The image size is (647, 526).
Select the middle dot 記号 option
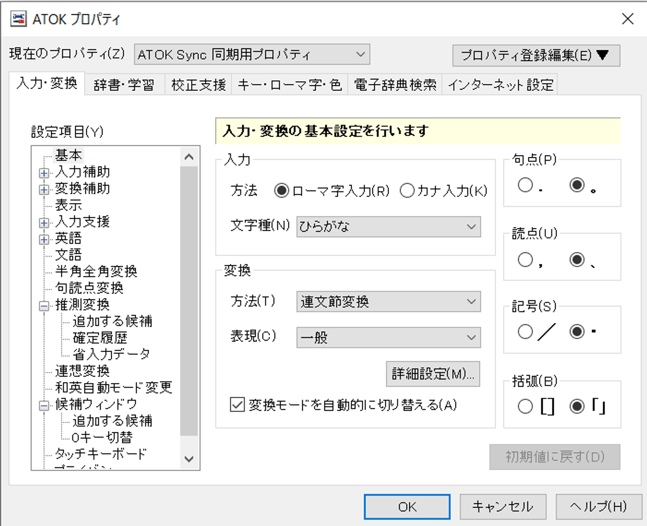coord(577,331)
